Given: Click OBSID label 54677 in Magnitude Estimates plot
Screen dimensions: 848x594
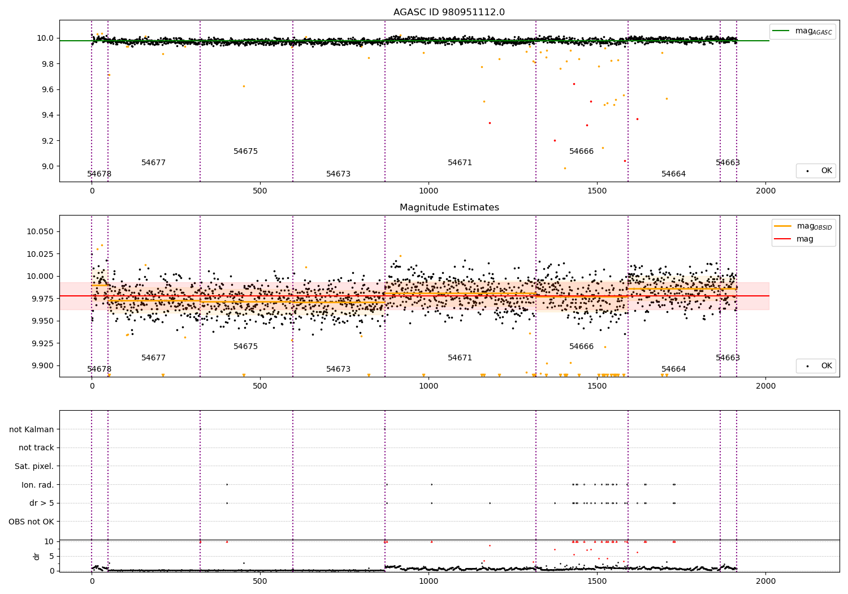Looking at the screenshot, I should tap(154, 358).
